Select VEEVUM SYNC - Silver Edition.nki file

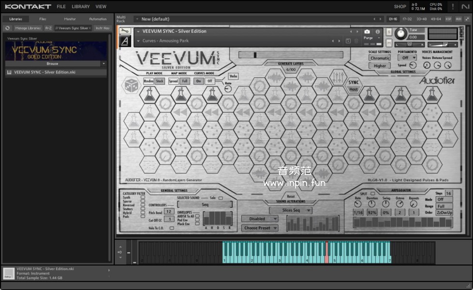56,72
